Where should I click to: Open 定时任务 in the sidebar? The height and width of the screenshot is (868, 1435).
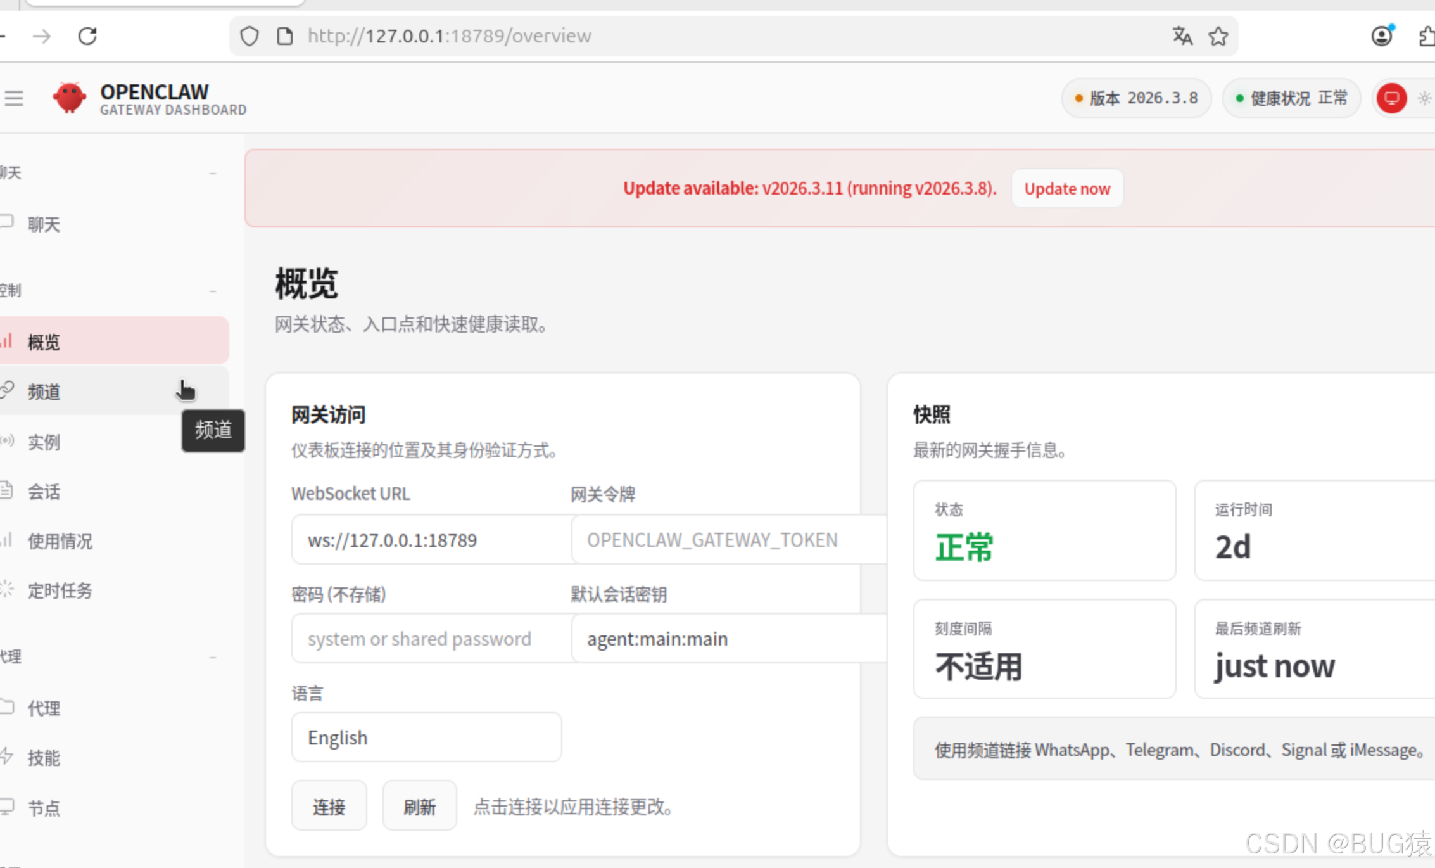click(60, 591)
